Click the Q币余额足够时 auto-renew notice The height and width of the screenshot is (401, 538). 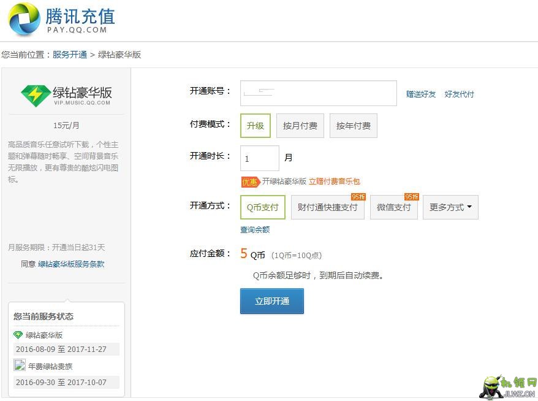[318, 275]
